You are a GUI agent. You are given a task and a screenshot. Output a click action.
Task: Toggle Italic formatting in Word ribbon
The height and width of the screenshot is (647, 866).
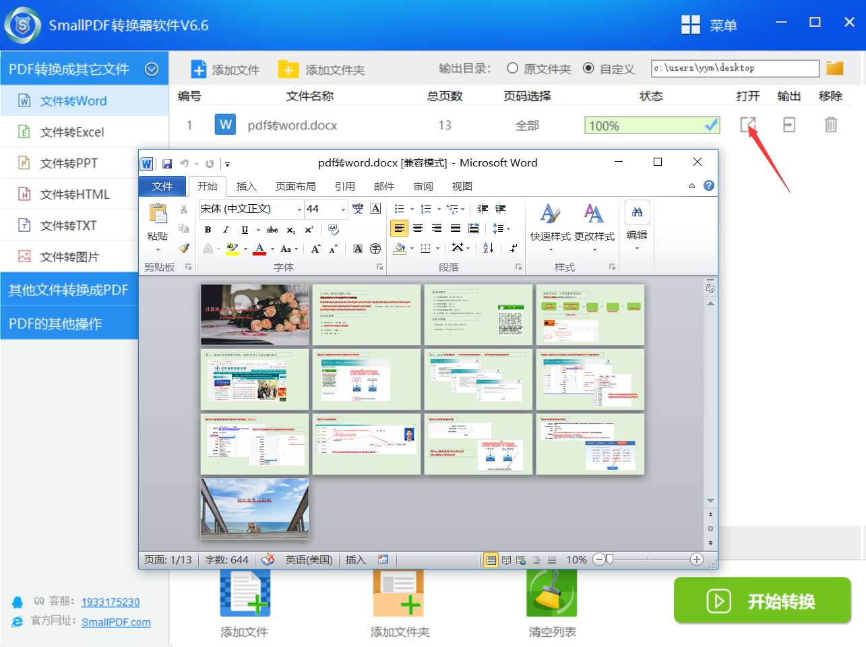(x=226, y=230)
